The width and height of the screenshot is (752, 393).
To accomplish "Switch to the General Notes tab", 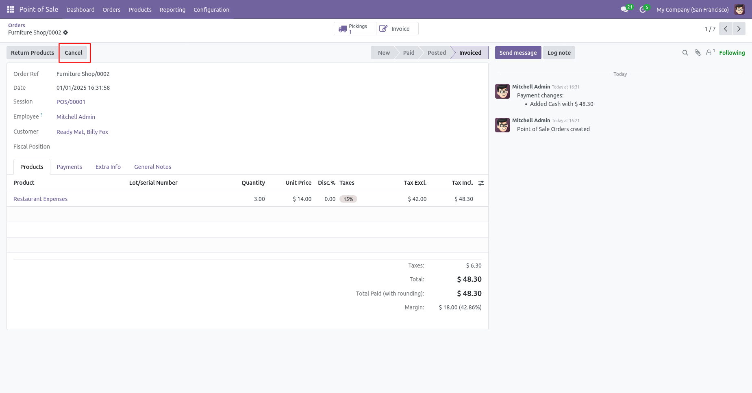I will [153, 167].
